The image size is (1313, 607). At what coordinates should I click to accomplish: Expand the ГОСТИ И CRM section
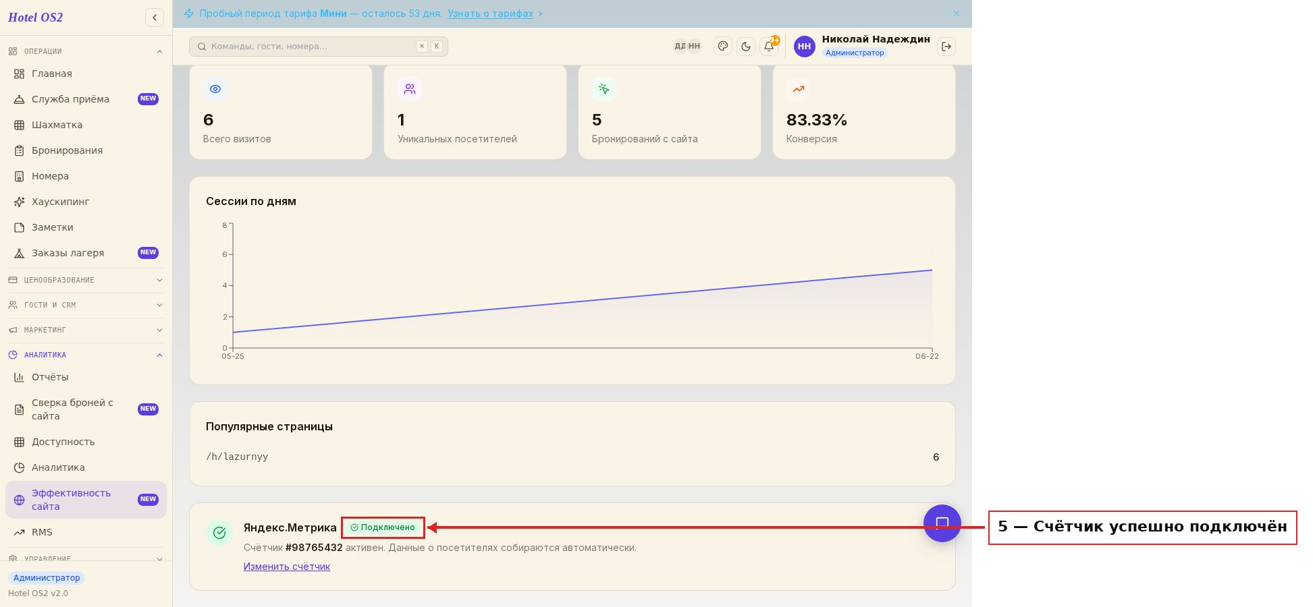[x=85, y=305]
